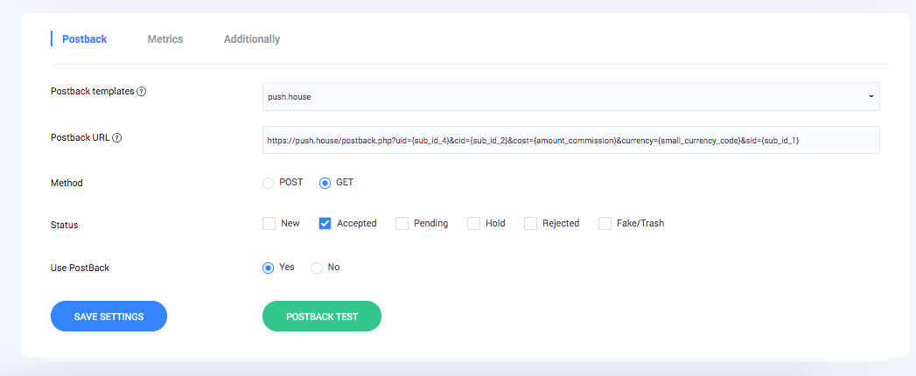Select No for Use PostBack
Screen dimensions: 916x376
(x=317, y=268)
